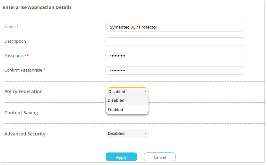Cancel the enterprise application dialog
267x165 pixels.
159,157
